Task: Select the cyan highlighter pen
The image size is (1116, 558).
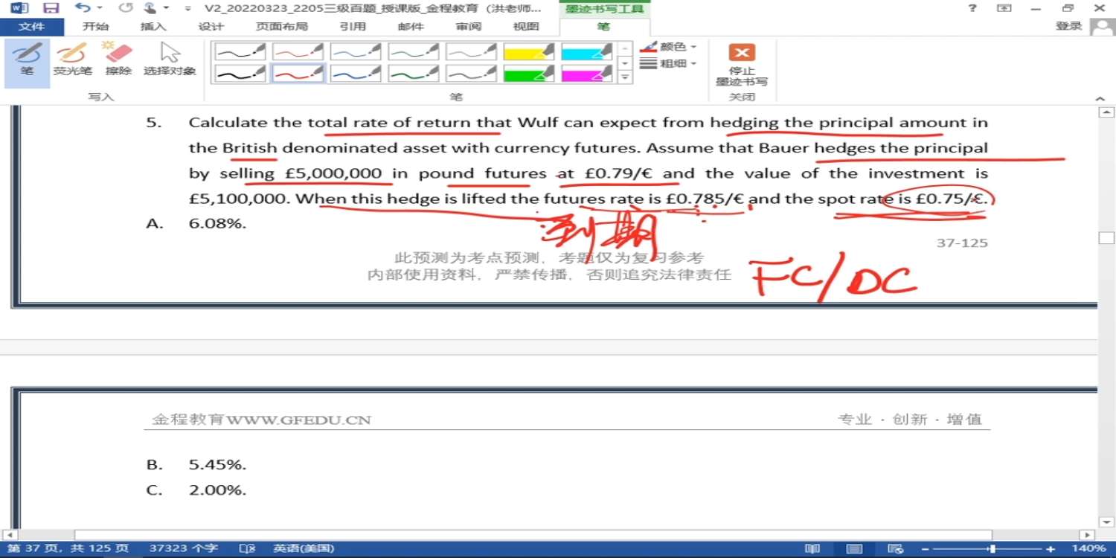Action: tap(587, 51)
